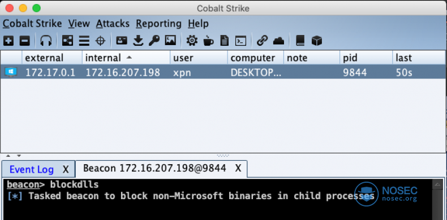Select the user cell xpn
447x220 pixels.
pos(182,73)
